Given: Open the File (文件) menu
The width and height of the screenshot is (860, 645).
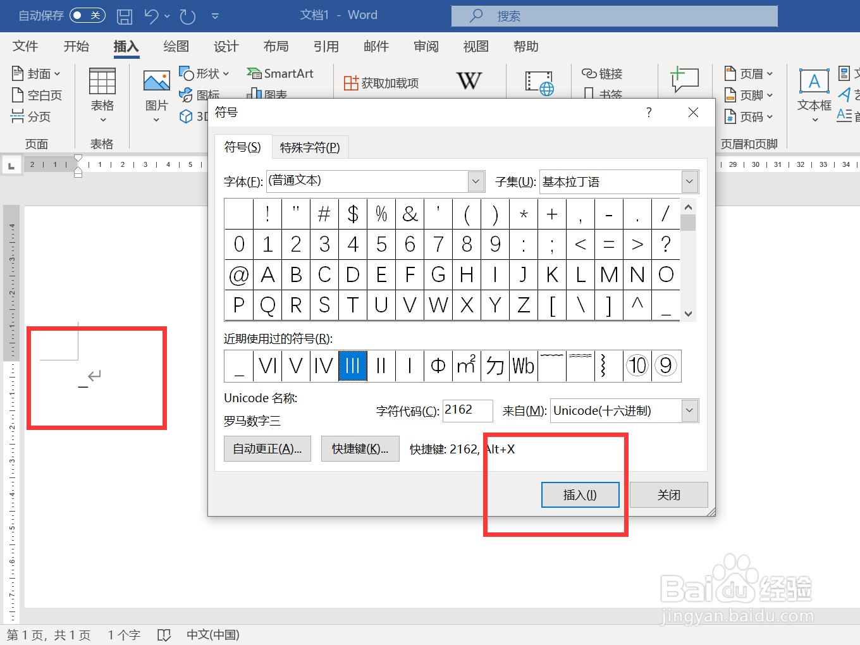Looking at the screenshot, I should 25,46.
